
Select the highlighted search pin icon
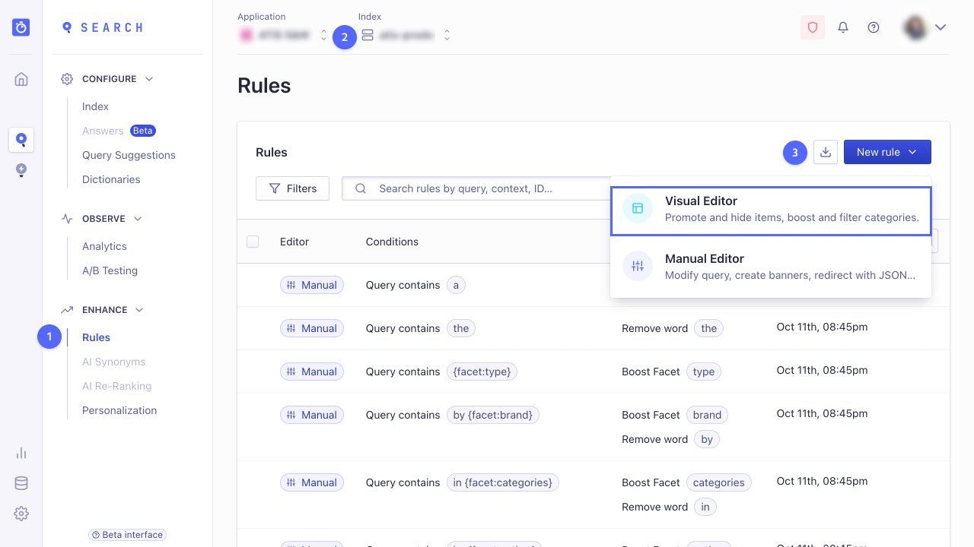tap(21, 139)
